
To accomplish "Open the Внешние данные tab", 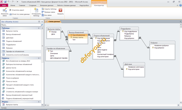I will tap(47, 5).
